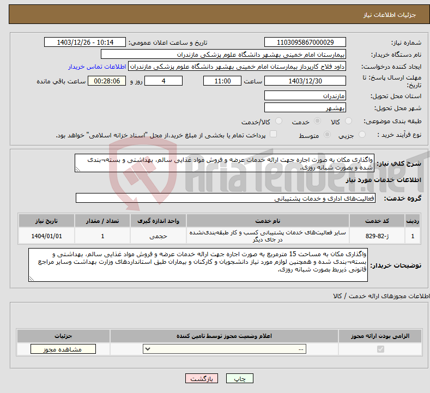Viewport: 430px width, 393px height.
Task: Click the الزامی بودن ارائه مجوز column header
Action: tap(380, 336)
